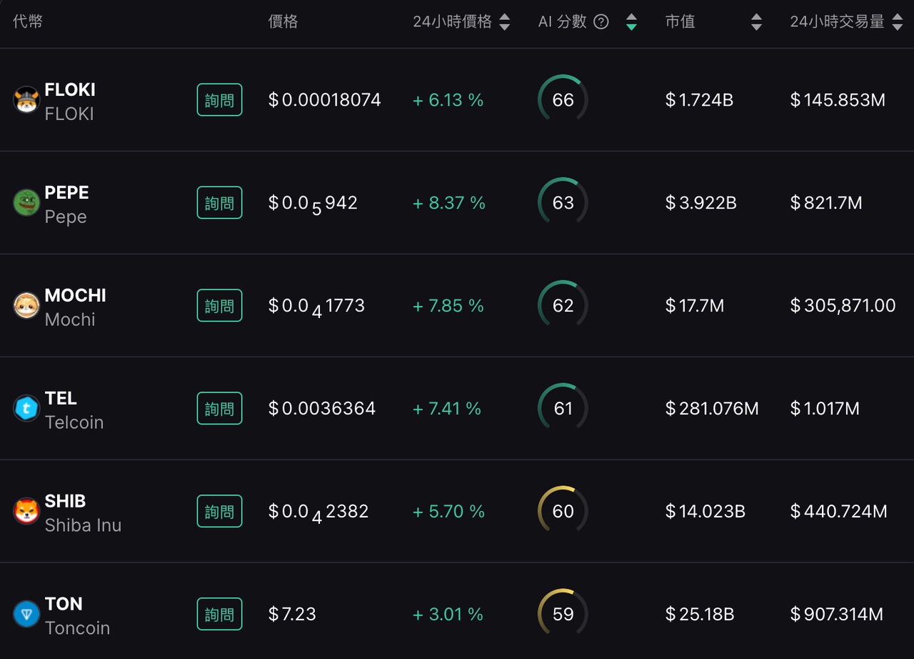Select the Mochi token icon
Viewport: 914px width, 659px height.
(x=26, y=305)
